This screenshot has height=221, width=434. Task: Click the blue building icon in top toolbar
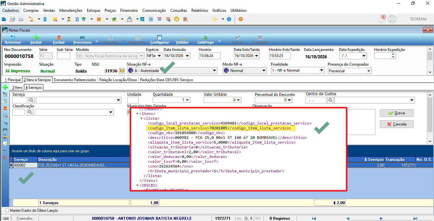4,19
